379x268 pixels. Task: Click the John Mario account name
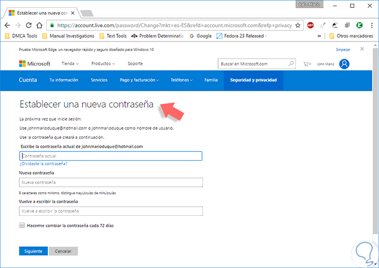(326, 64)
